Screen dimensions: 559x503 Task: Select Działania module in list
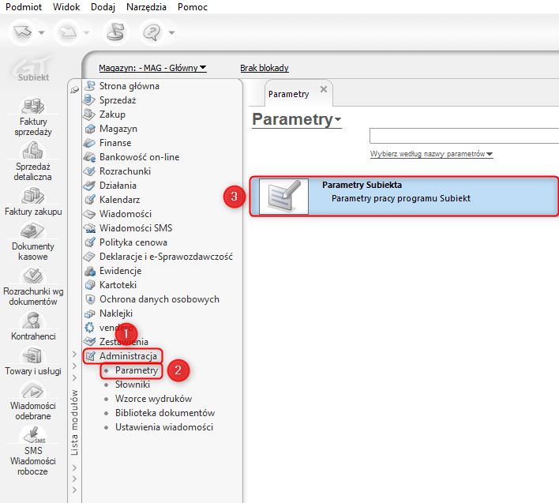point(118,186)
